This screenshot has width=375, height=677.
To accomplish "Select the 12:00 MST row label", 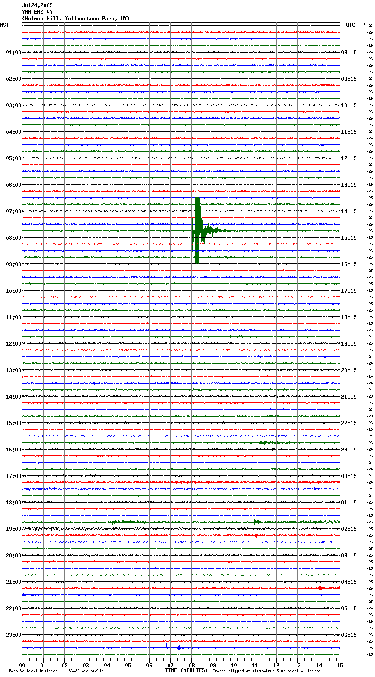I will click(x=14, y=343).
